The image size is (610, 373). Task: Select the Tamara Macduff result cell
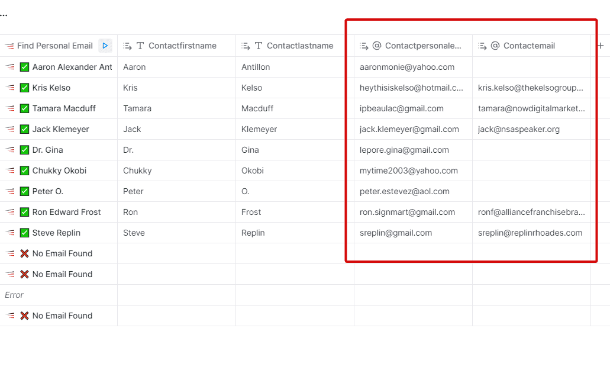[59, 108]
